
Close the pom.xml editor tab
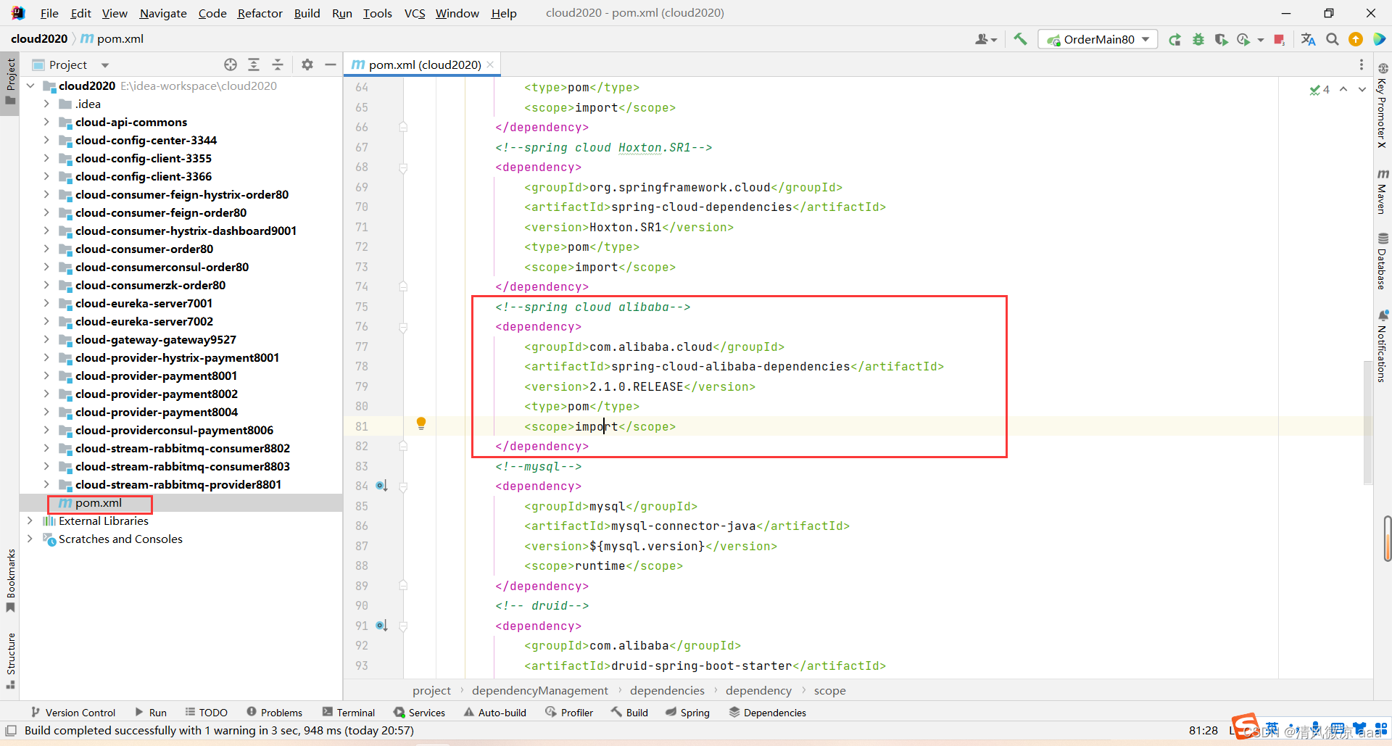tap(491, 65)
